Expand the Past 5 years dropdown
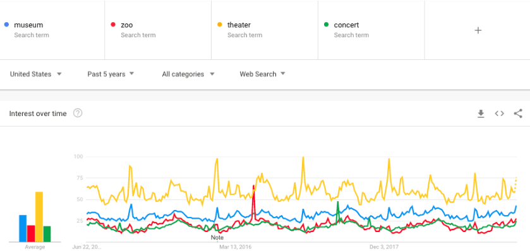 111,74
